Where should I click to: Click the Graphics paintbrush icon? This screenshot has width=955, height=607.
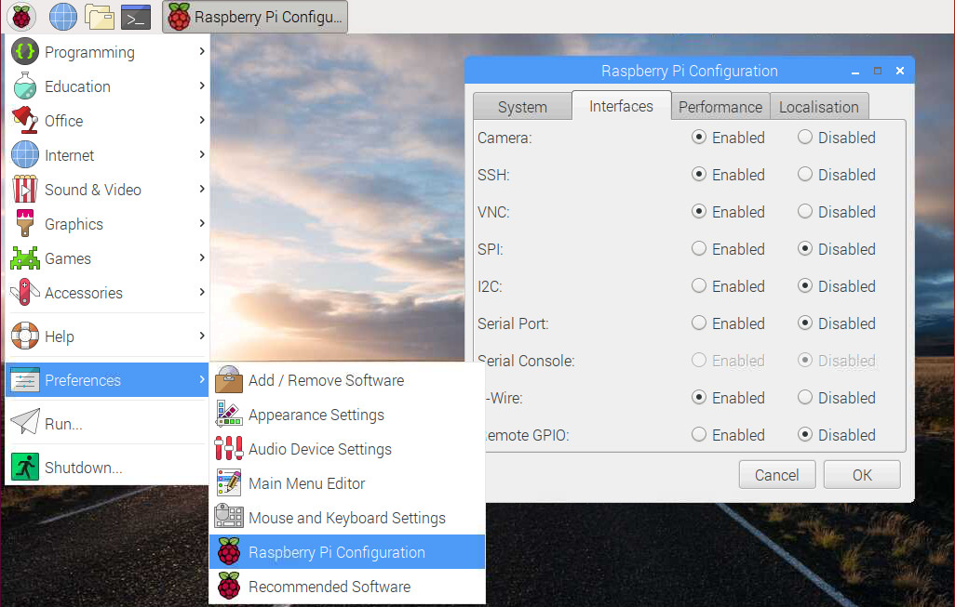[25, 223]
